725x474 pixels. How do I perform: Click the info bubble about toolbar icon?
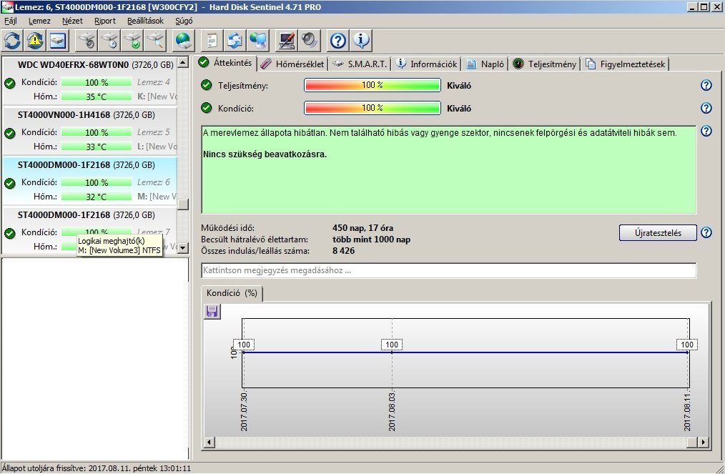[x=361, y=41]
